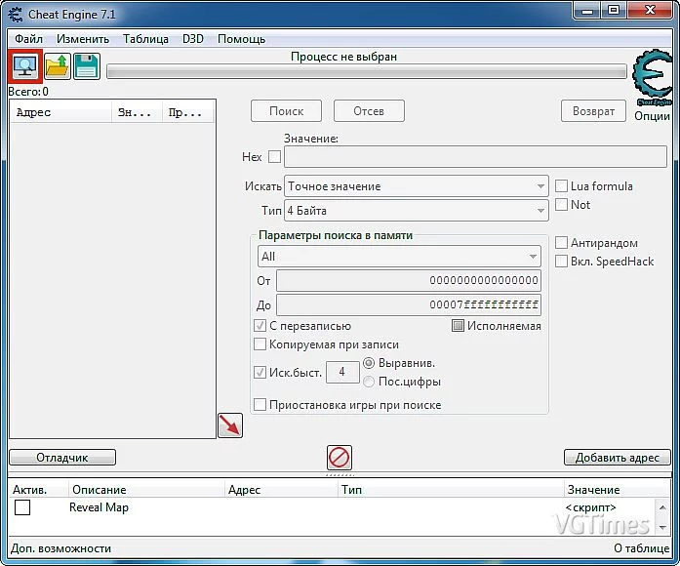680x566 pixels.
Task: Save table with the floppy disk icon
Action: pyautogui.click(x=87, y=66)
